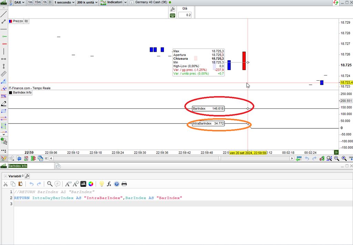Open the DAX instrument dropdown
The height and width of the screenshot is (245, 353).
[19, 2]
